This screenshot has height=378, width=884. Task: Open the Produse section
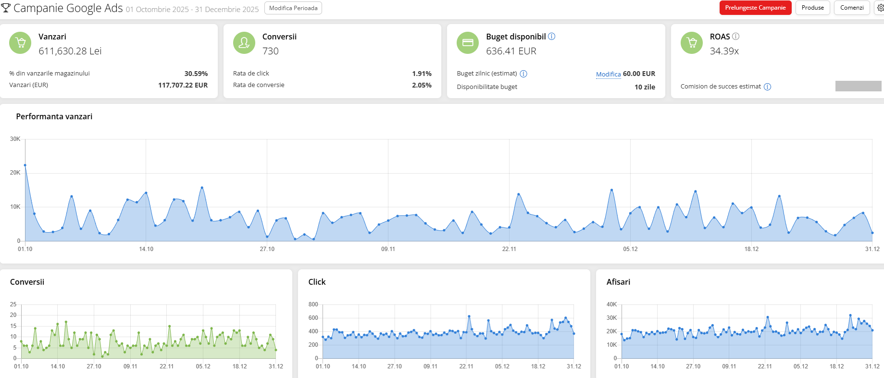pyautogui.click(x=812, y=8)
